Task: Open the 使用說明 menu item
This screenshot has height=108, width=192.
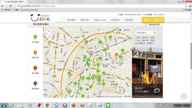Action: [x=115, y=20]
